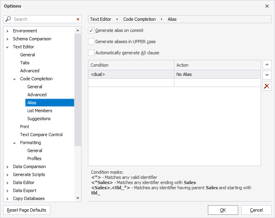
Task: Click arrow after Code Completion in breadcrumb
Action: (161, 19)
